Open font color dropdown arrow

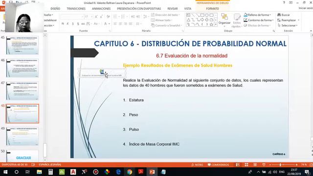tap(109, 24)
